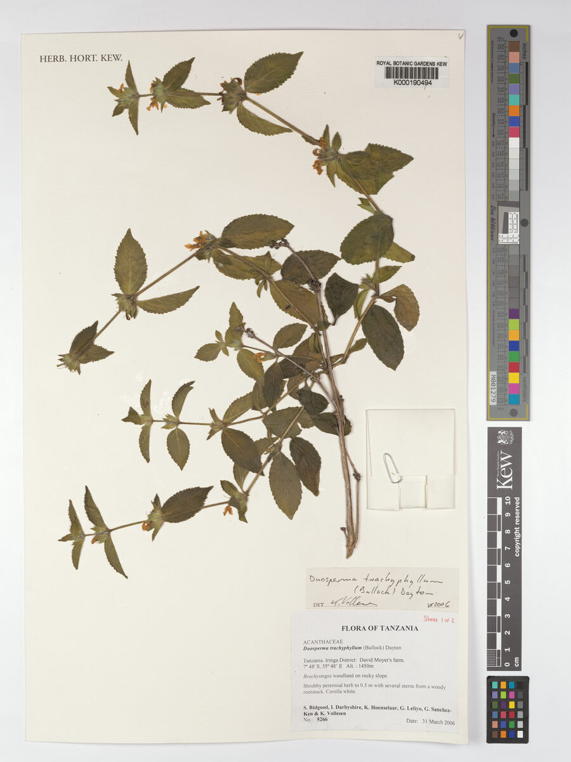Click the Kew crest emblem above the logo
Screen dimensions: 571x762
coord(505,437)
